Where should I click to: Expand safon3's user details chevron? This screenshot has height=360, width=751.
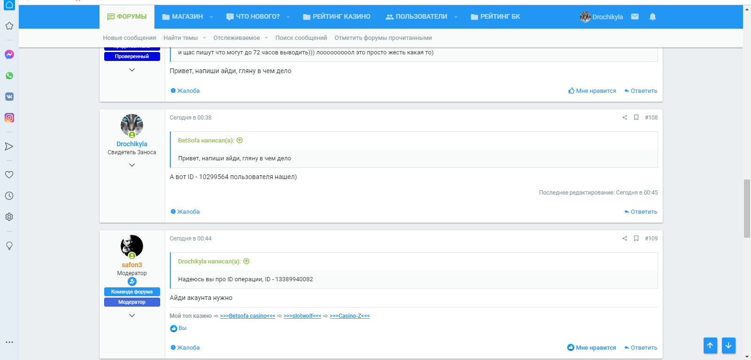pyautogui.click(x=132, y=315)
